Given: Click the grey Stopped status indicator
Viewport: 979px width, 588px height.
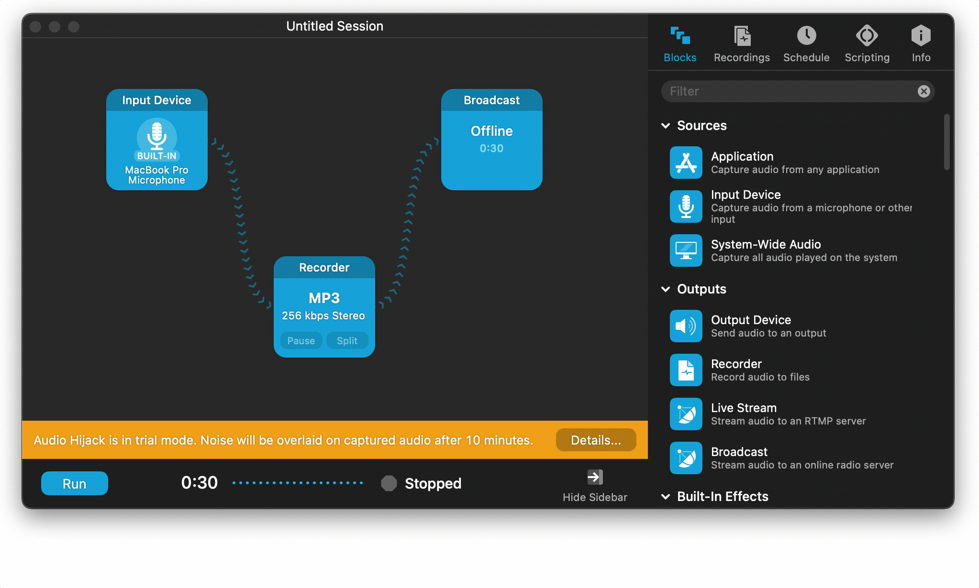Looking at the screenshot, I should coord(389,483).
